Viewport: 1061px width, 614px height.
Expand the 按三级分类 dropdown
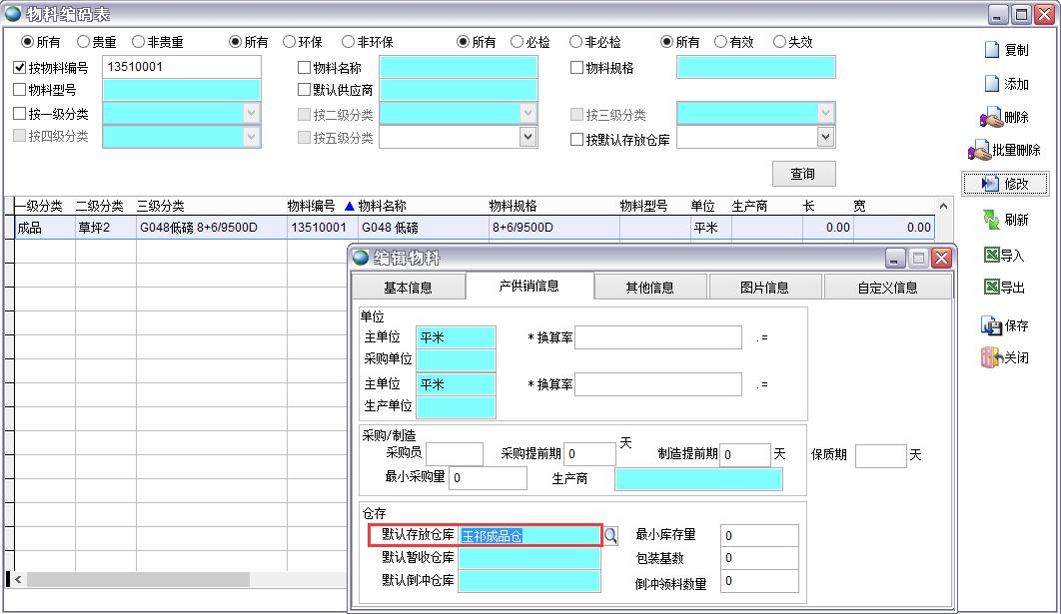[825, 114]
